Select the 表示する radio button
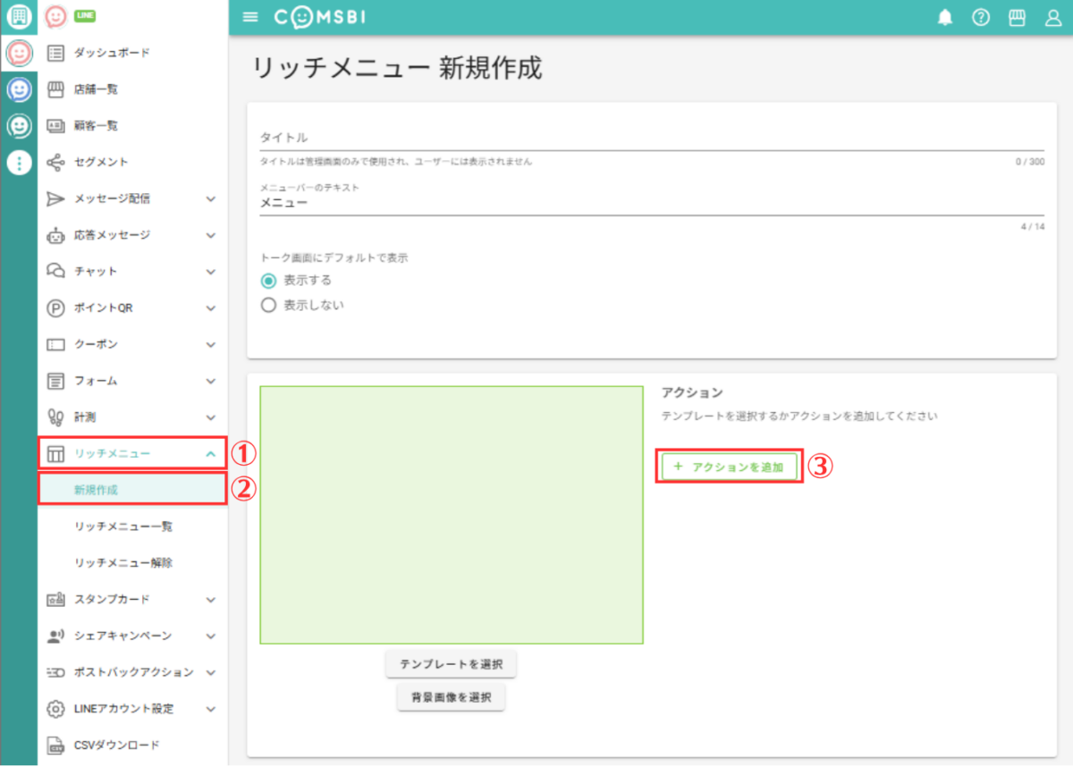 point(268,280)
